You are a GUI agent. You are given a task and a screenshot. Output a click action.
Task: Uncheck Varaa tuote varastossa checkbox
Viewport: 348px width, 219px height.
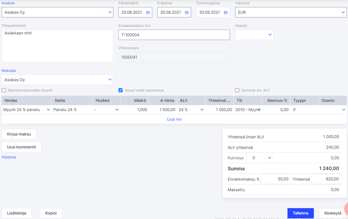121,90
